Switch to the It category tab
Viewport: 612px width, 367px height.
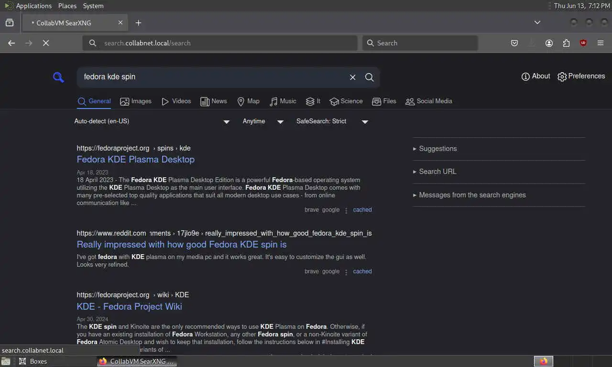[x=313, y=101]
